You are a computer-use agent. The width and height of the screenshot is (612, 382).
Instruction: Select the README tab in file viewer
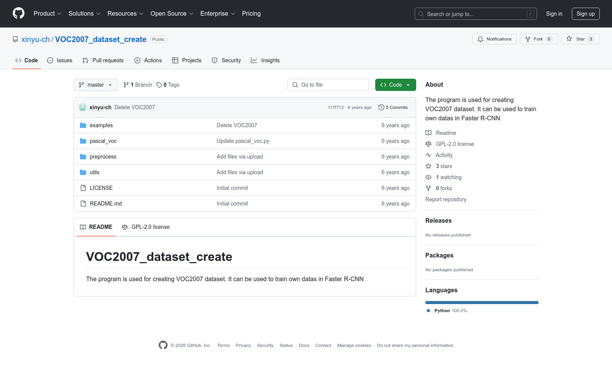click(x=96, y=227)
